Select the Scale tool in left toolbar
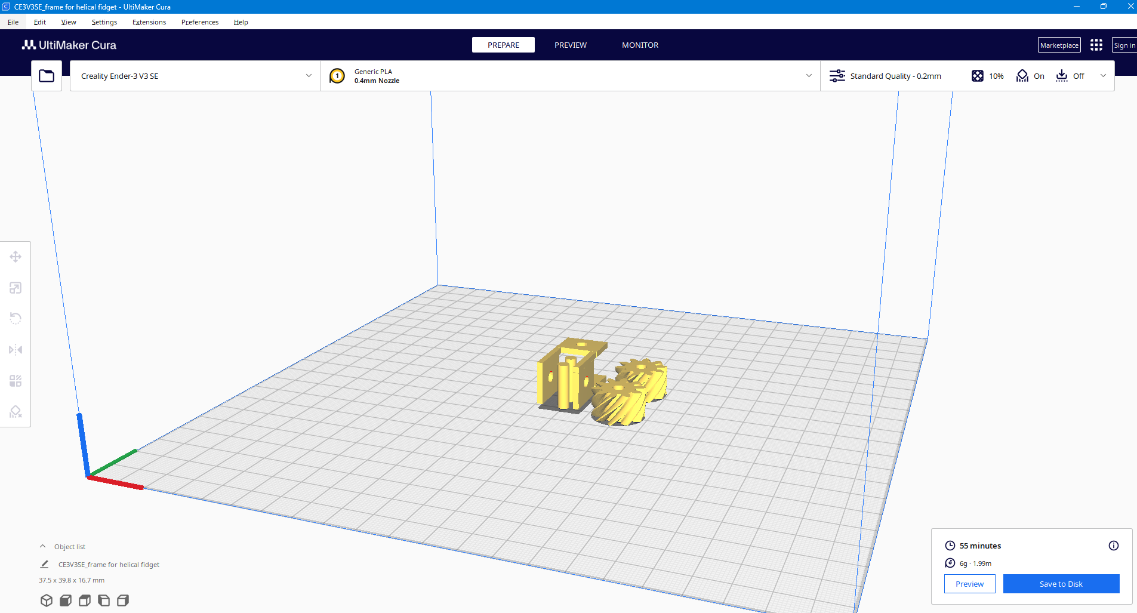The width and height of the screenshot is (1137, 613). click(16, 288)
